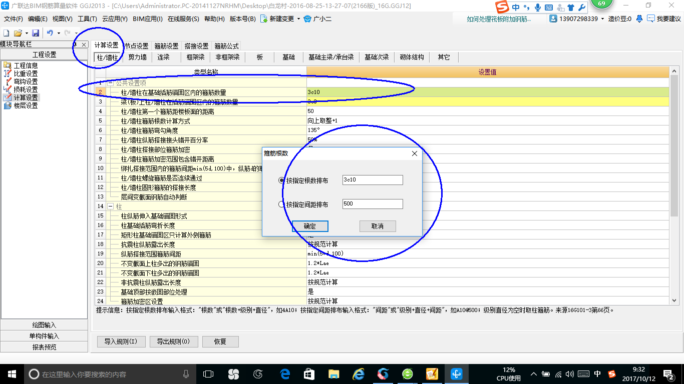
Task: Select 弯钩设置 in the navigation tree
Action: (x=26, y=81)
